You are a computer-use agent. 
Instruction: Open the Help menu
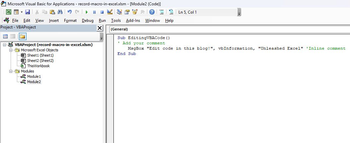click(x=169, y=21)
